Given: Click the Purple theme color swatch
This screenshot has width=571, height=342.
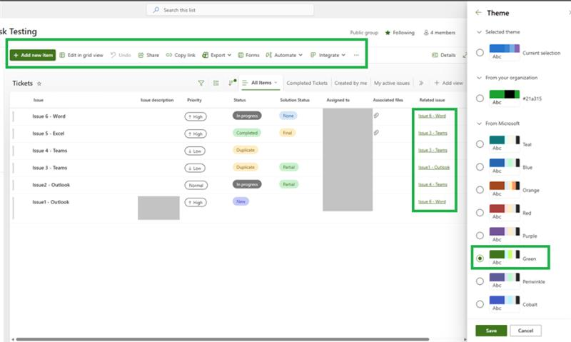Looking at the screenshot, I should (505, 235).
